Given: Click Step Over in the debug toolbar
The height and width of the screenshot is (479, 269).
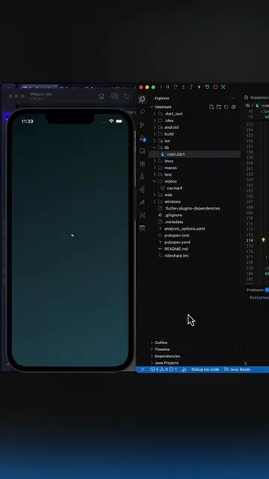Looking at the screenshot, I should (176, 87).
